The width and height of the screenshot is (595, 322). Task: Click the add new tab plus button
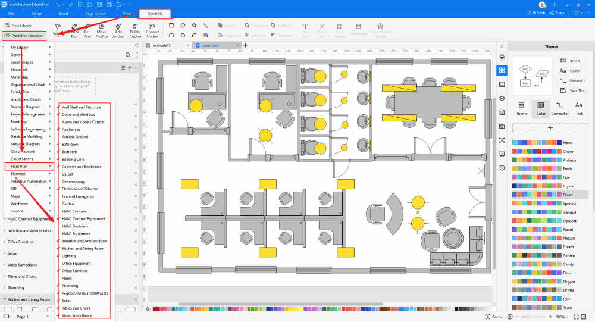245,45
